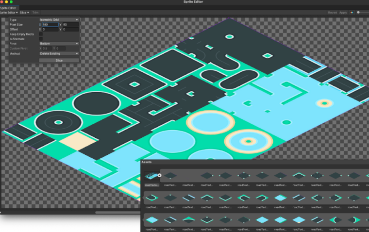Click the Revert button
Viewport: 369px width, 232px height.
[x=332, y=13]
